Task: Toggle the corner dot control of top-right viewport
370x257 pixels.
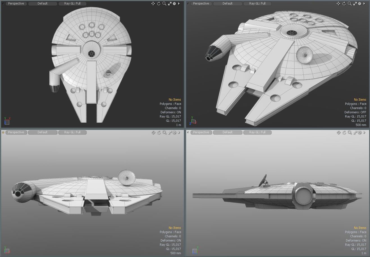Action: (x=188, y=4)
